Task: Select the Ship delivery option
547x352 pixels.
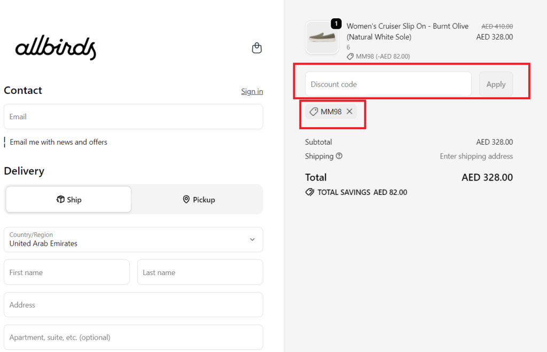Action: pyautogui.click(x=69, y=199)
